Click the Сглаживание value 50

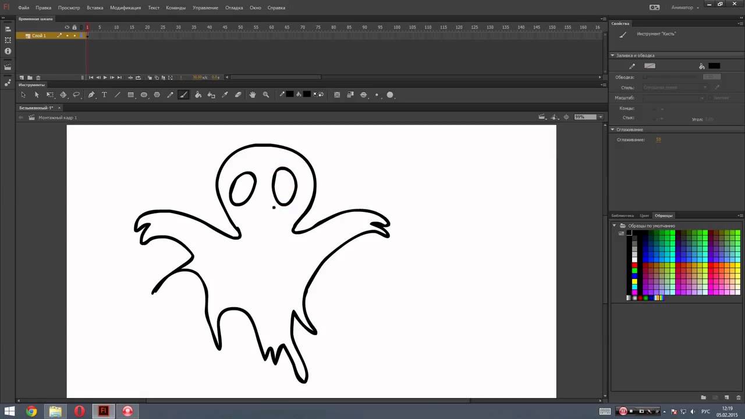[658, 140]
